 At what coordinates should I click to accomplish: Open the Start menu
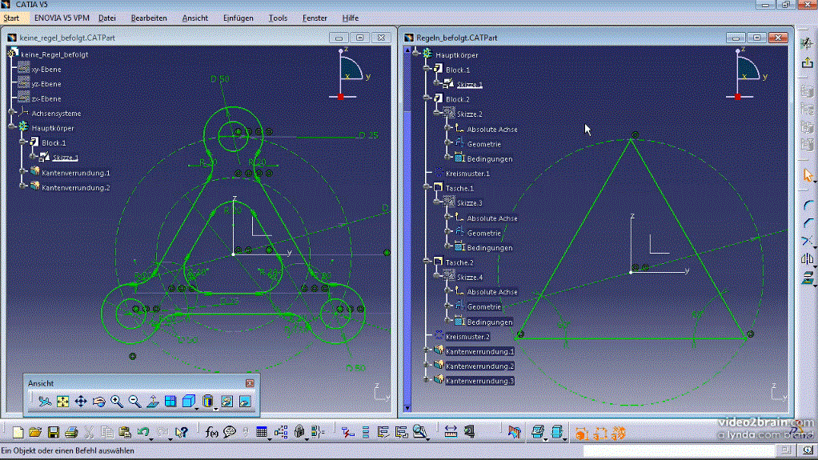[x=11, y=18]
